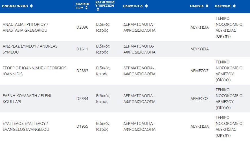Click the ΟΝΟΜΑΤ/ΝΥΜΟ column header text
This screenshot has width=250, height=141.
click(15, 6)
